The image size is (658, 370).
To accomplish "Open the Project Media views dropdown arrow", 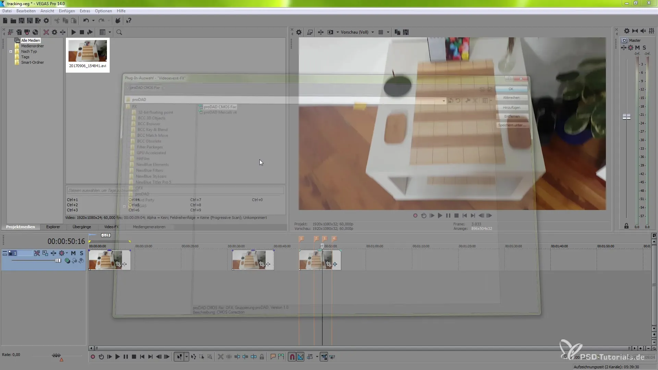I will point(110,32).
